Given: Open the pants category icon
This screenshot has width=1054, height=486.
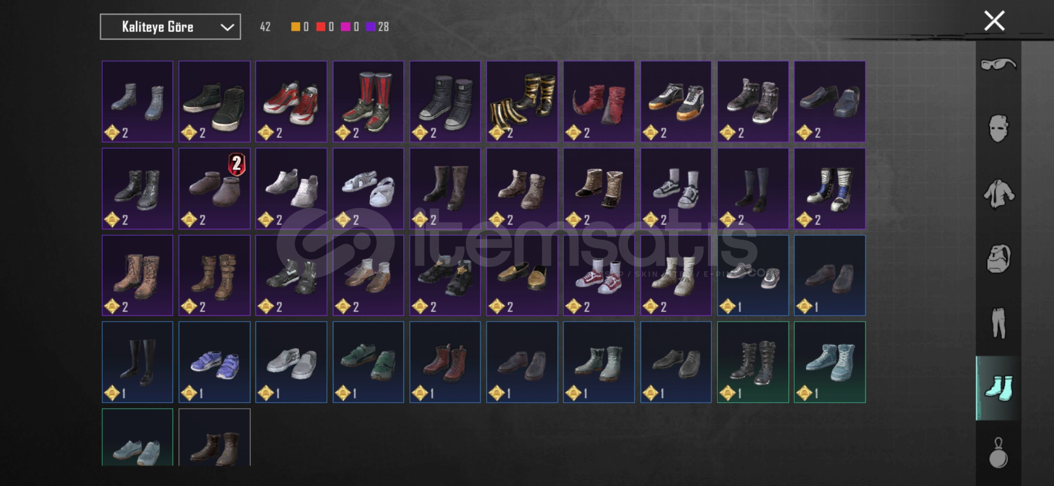Looking at the screenshot, I should [x=998, y=323].
